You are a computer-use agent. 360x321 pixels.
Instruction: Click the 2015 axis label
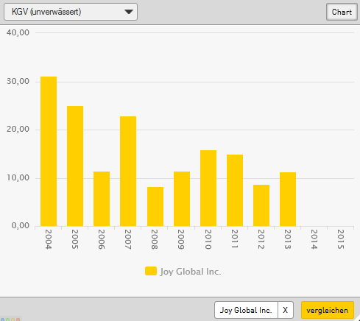point(341,239)
